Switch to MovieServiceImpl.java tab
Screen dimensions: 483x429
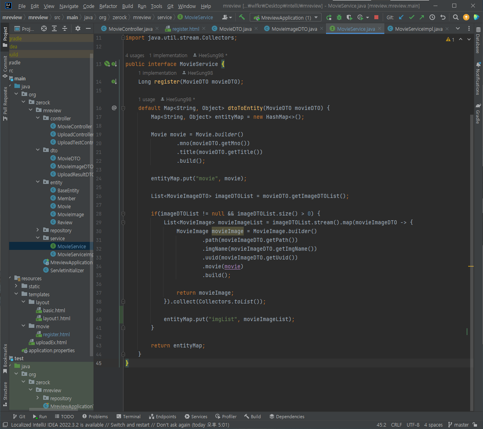pos(419,29)
